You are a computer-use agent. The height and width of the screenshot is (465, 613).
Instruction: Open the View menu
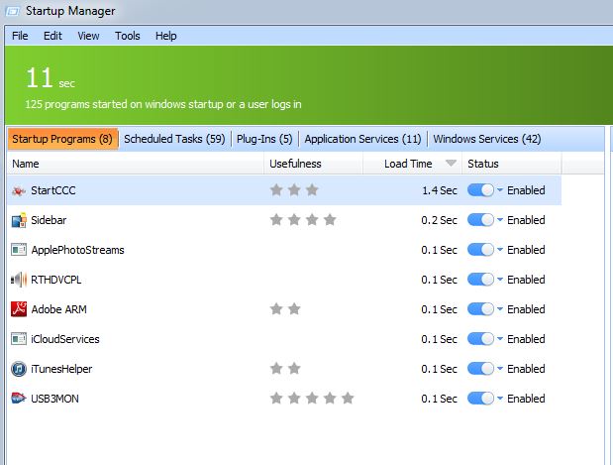[x=88, y=36]
